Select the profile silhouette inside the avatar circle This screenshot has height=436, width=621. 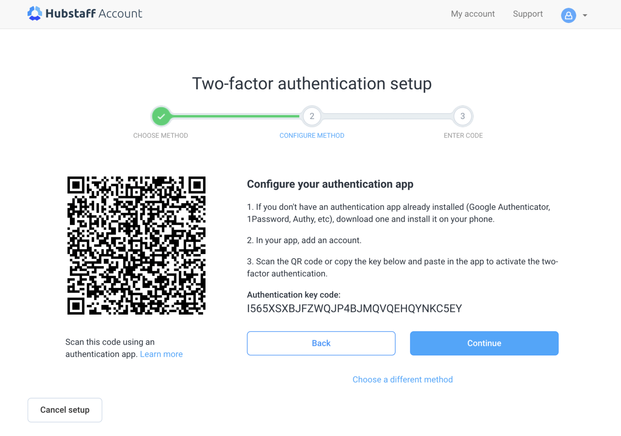point(568,15)
